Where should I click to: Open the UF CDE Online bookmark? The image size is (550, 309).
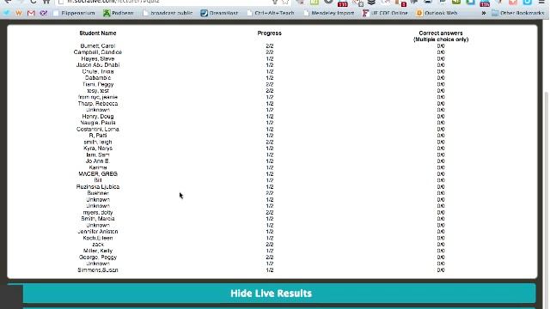tap(385, 13)
